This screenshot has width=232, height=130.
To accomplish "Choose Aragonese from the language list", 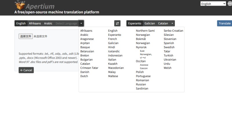I will coord(87,39).
